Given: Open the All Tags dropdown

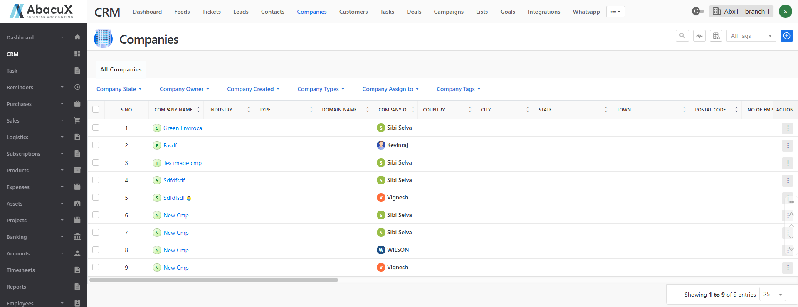Looking at the screenshot, I should click(x=751, y=36).
